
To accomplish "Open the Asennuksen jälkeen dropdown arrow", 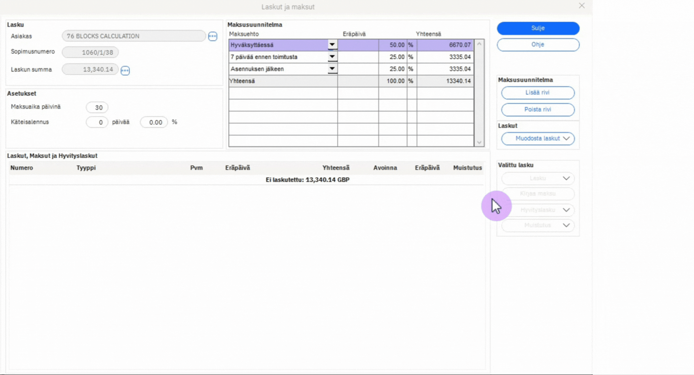I will 332,69.
